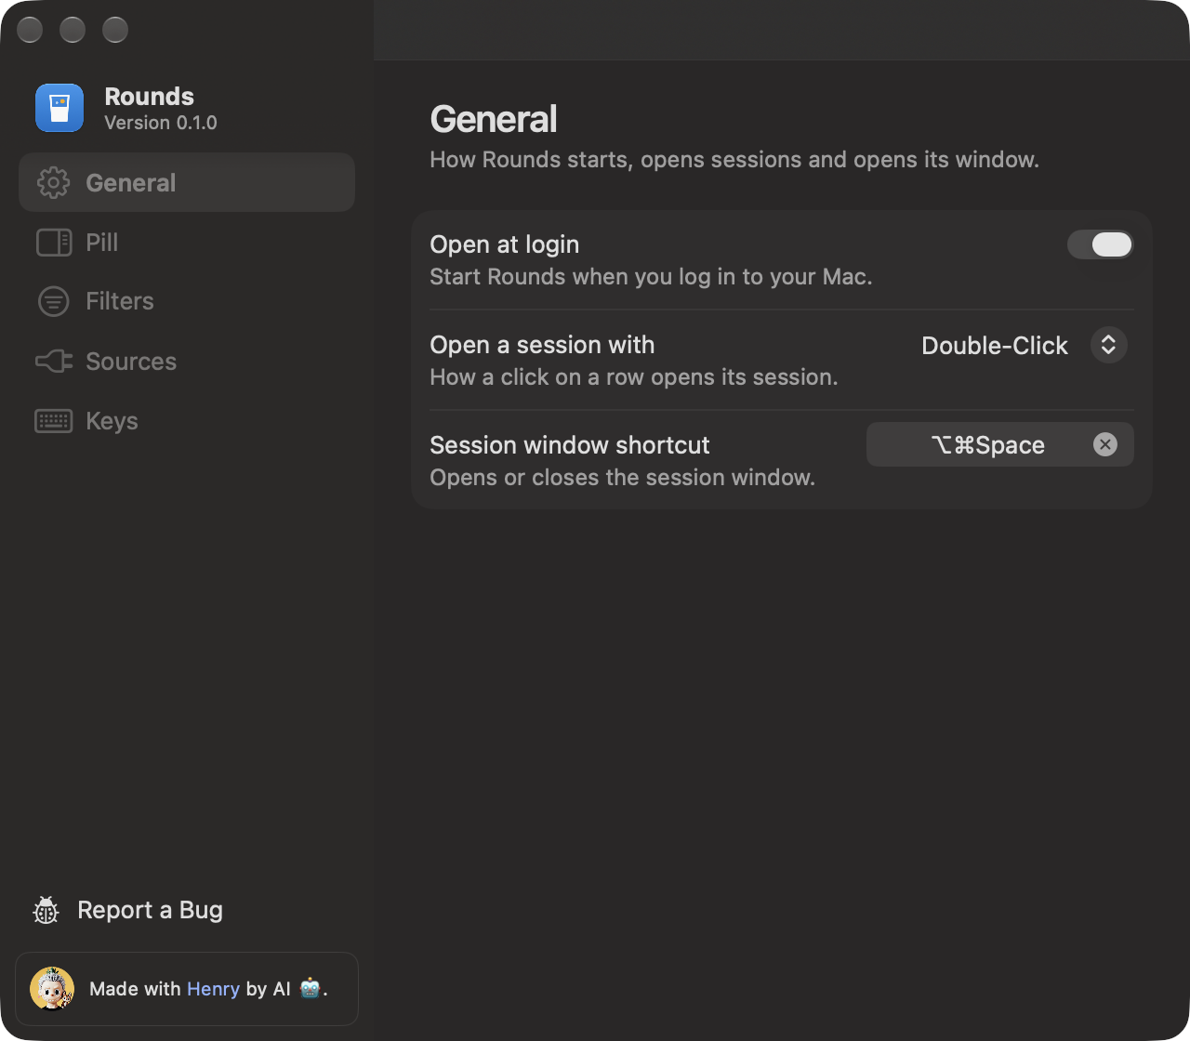Click 'Opens or closes the session window' text

(623, 478)
